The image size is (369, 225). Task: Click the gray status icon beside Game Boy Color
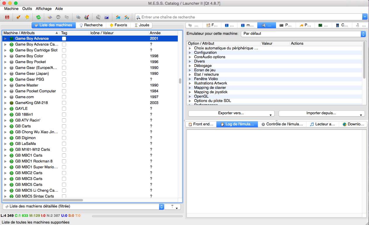point(12,56)
